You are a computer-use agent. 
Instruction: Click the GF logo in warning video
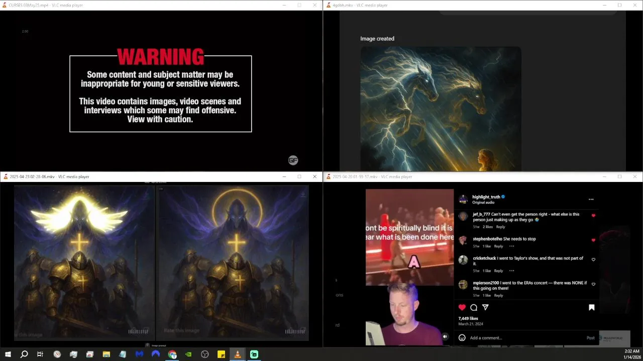pos(293,160)
